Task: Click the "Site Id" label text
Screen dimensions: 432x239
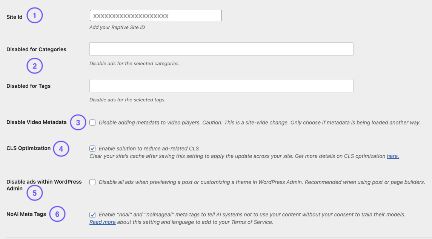Action: pos(14,17)
